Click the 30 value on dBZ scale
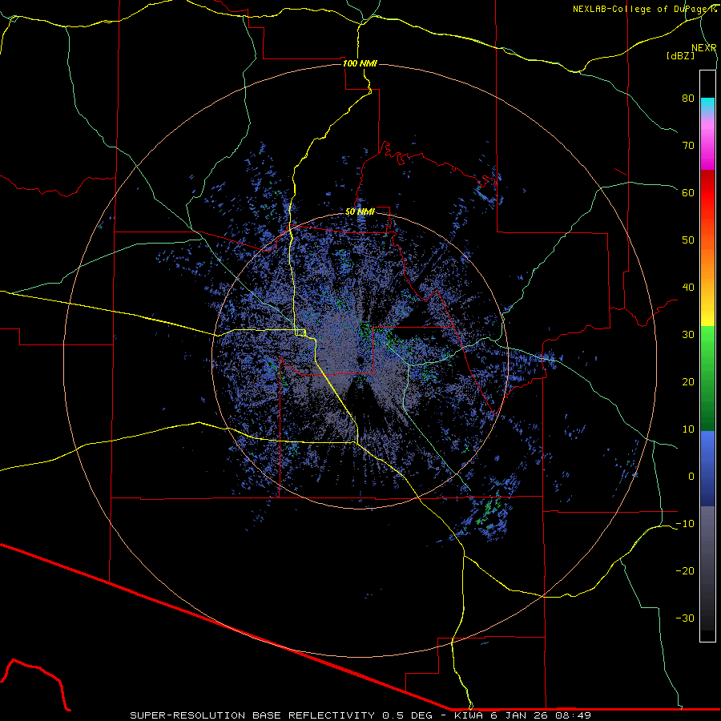This screenshot has height=721, width=721. 688,335
